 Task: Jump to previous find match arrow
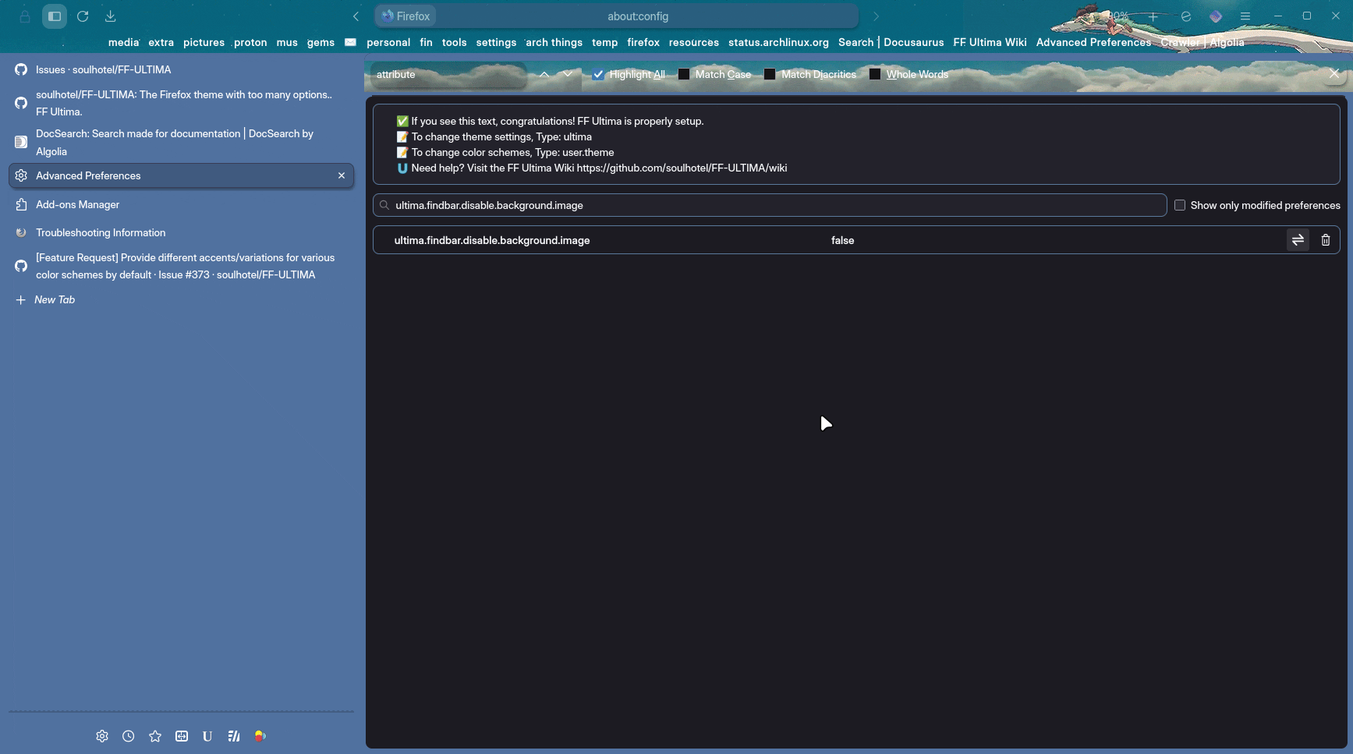[x=544, y=75]
